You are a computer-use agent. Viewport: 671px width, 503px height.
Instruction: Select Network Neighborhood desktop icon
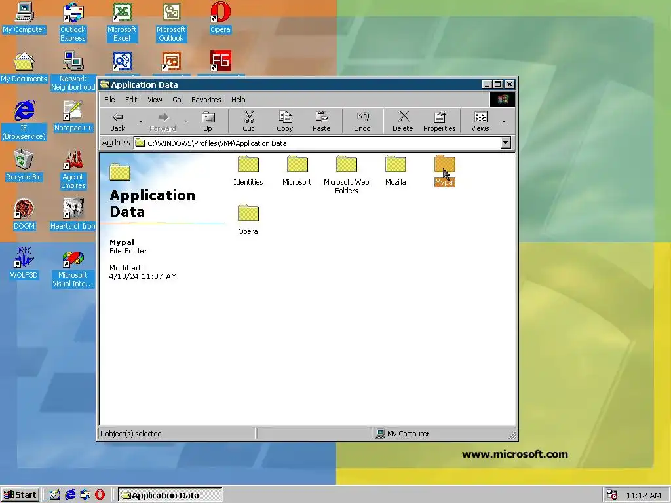73,71
